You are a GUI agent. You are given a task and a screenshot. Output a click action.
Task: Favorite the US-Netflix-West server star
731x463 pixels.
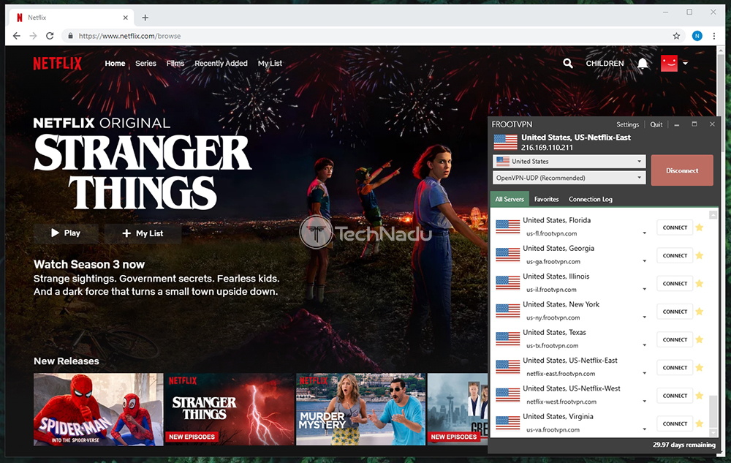click(700, 396)
